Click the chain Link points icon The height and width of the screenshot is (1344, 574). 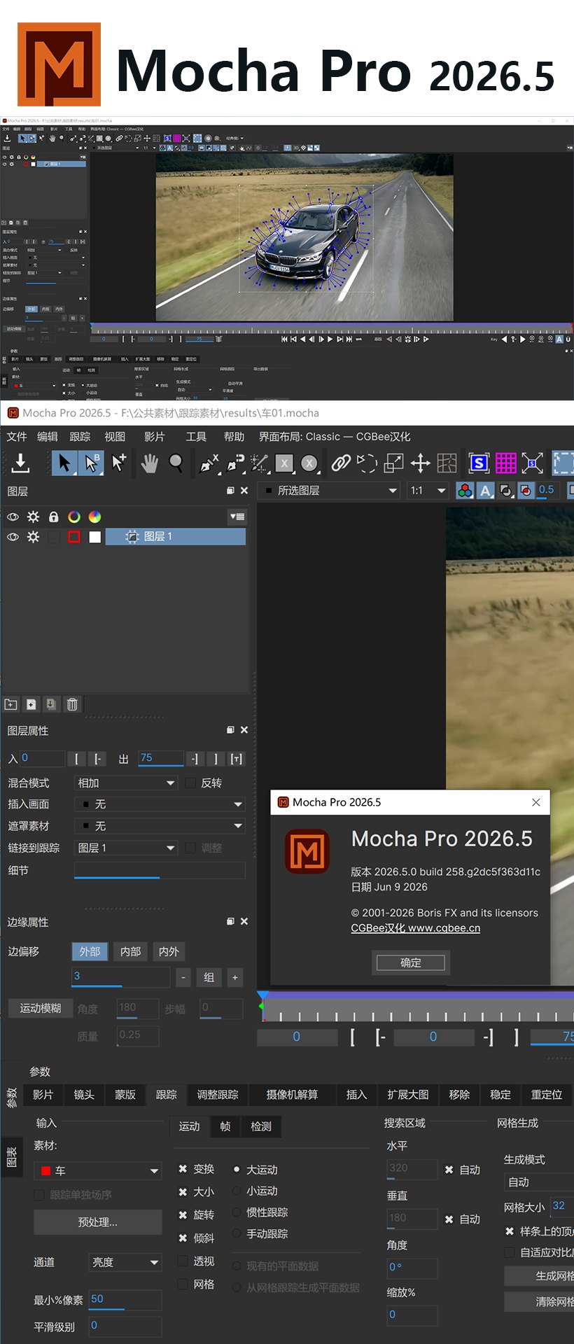pos(341,463)
